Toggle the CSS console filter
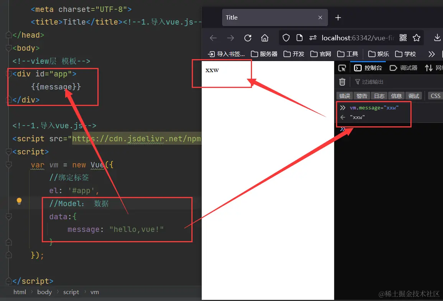443x301 pixels. pos(435,96)
